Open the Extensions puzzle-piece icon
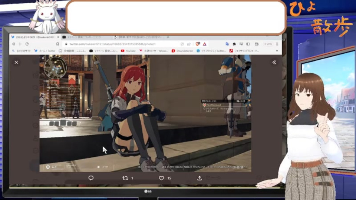Image resolution: width=356 pixels, height=200 pixels. 234,44
